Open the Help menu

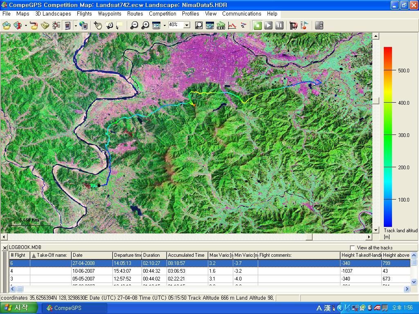pyautogui.click(x=272, y=13)
